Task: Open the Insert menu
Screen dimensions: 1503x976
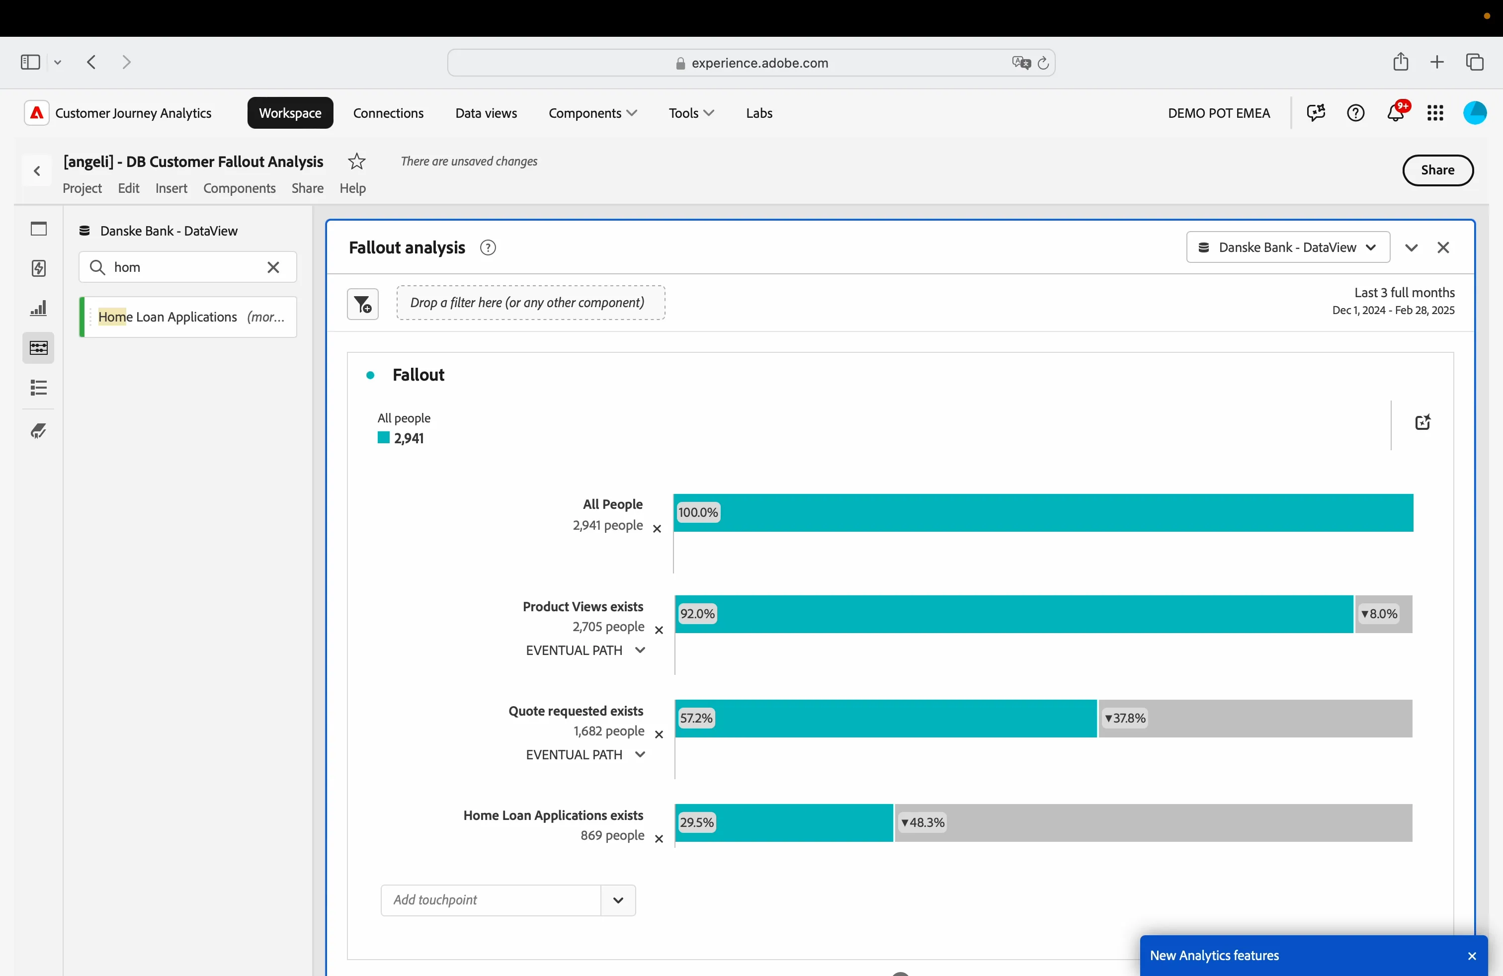Action: [x=171, y=188]
